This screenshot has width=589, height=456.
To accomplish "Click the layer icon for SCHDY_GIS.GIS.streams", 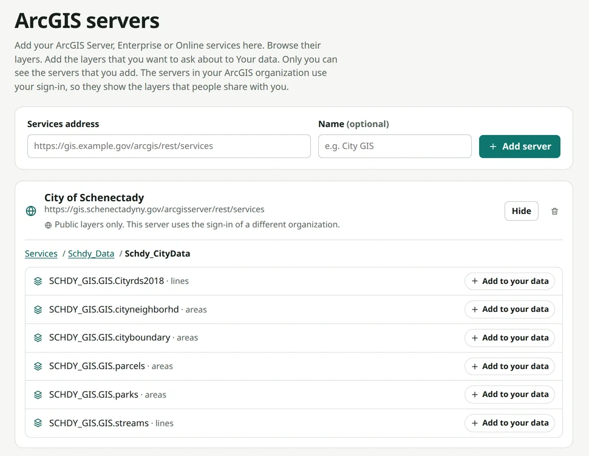I will (38, 423).
